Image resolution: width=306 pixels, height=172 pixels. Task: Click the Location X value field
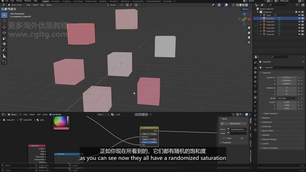click(287, 77)
